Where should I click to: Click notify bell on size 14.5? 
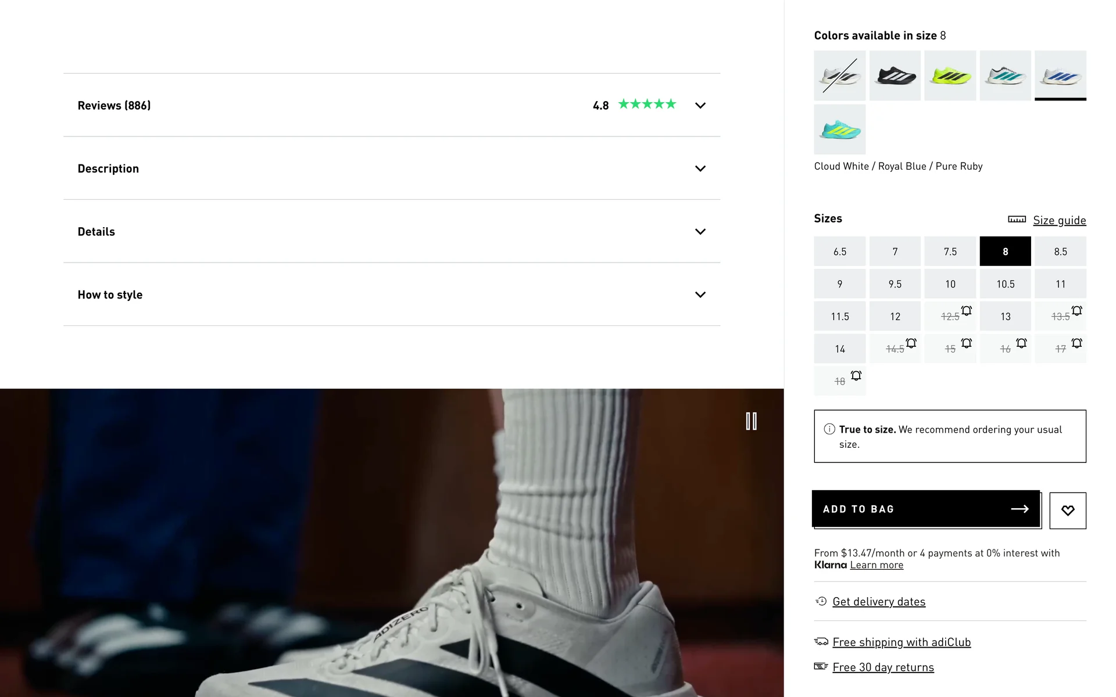911,343
